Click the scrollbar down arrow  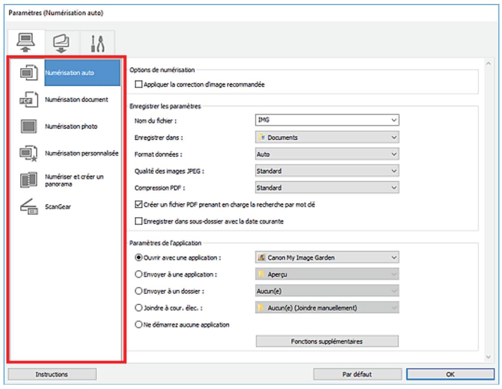point(489,357)
